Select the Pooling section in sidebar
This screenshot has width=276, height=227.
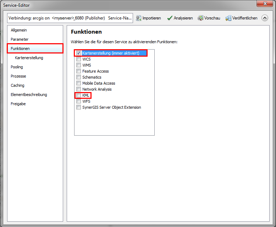(x=17, y=67)
